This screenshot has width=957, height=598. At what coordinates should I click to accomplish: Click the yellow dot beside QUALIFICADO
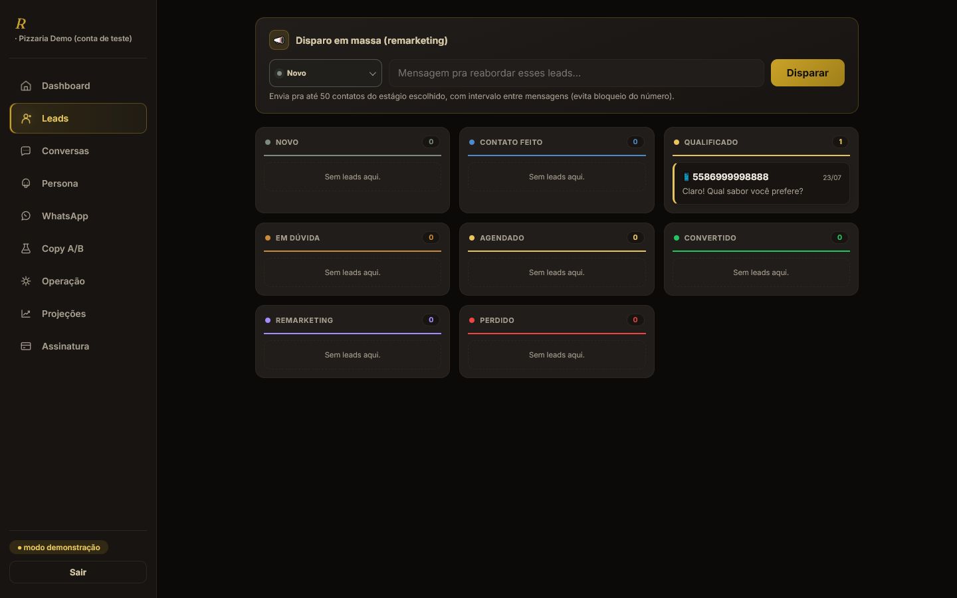[677, 142]
